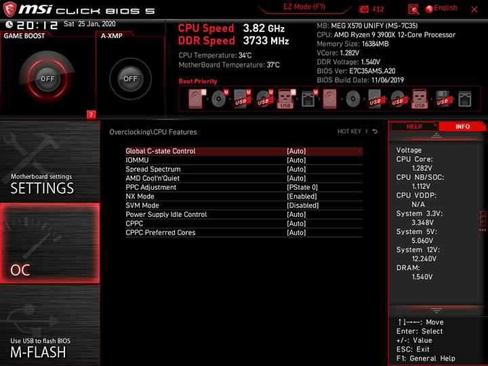Image resolution: width=488 pixels, height=366 pixels.
Task: Click the Overclocking\CPU Features breadcrumb
Action: 153,132
